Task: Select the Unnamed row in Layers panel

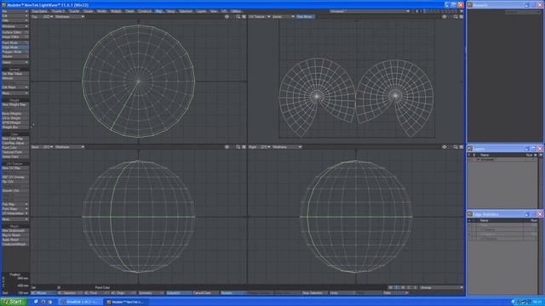Action: tap(502, 160)
